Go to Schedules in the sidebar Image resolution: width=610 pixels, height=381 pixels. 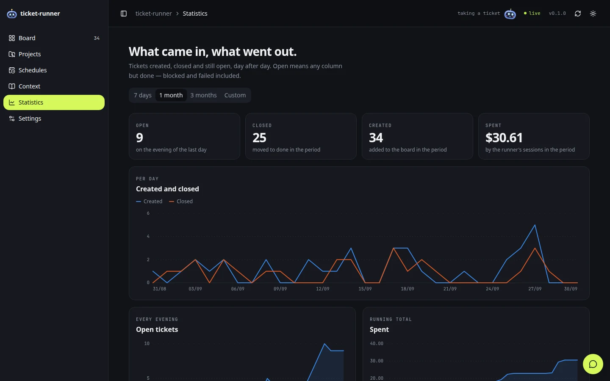(x=54, y=70)
